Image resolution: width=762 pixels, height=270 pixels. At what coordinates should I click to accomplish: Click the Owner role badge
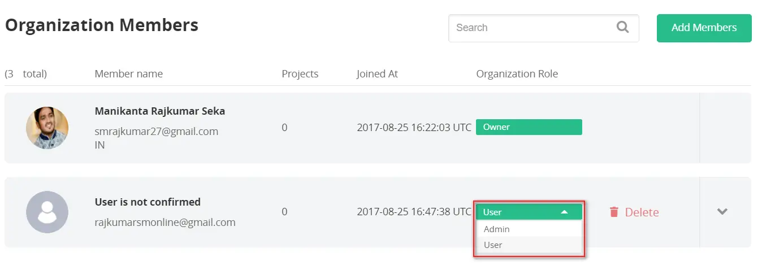click(x=529, y=127)
